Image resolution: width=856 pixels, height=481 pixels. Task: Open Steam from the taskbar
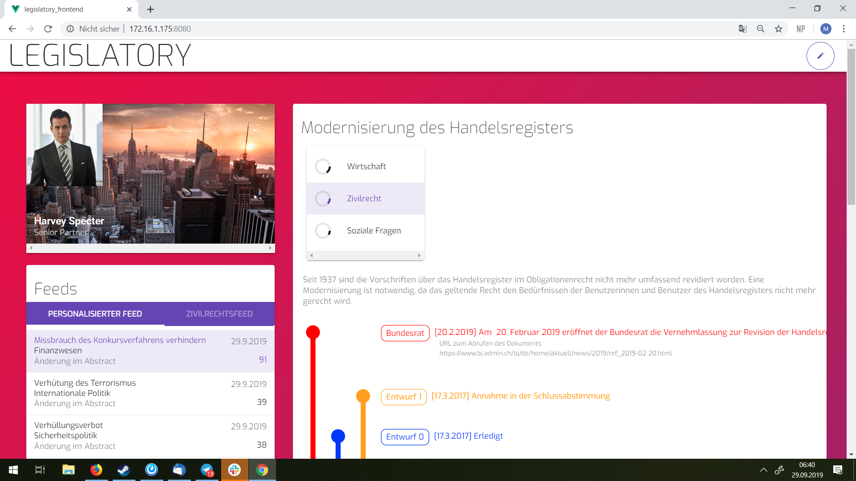[x=123, y=470]
